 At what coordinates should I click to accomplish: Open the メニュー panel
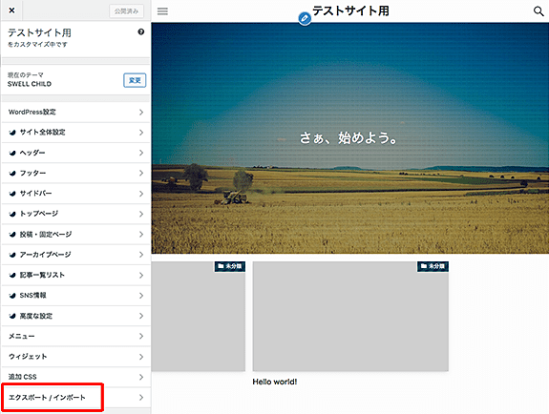(76, 337)
